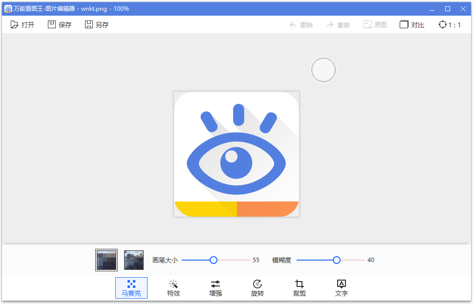Redo with the 重做 button
The height and width of the screenshot is (304, 473).
[338, 25]
